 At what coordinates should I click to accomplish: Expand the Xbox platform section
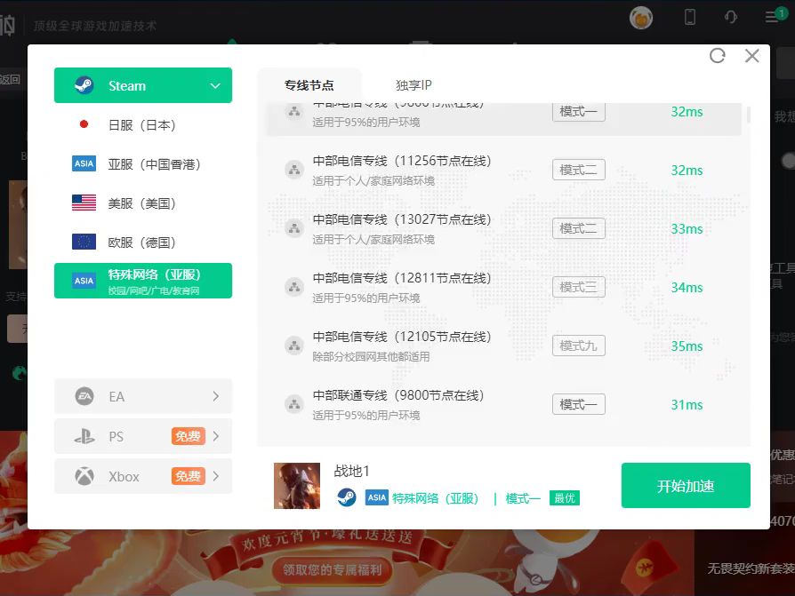coord(143,476)
